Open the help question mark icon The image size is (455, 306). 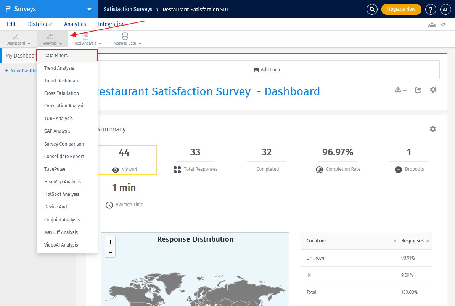pyautogui.click(x=431, y=9)
